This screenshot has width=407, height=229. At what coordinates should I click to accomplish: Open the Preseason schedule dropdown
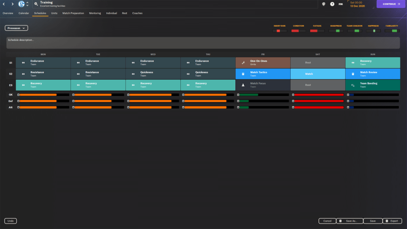(16, 28)
